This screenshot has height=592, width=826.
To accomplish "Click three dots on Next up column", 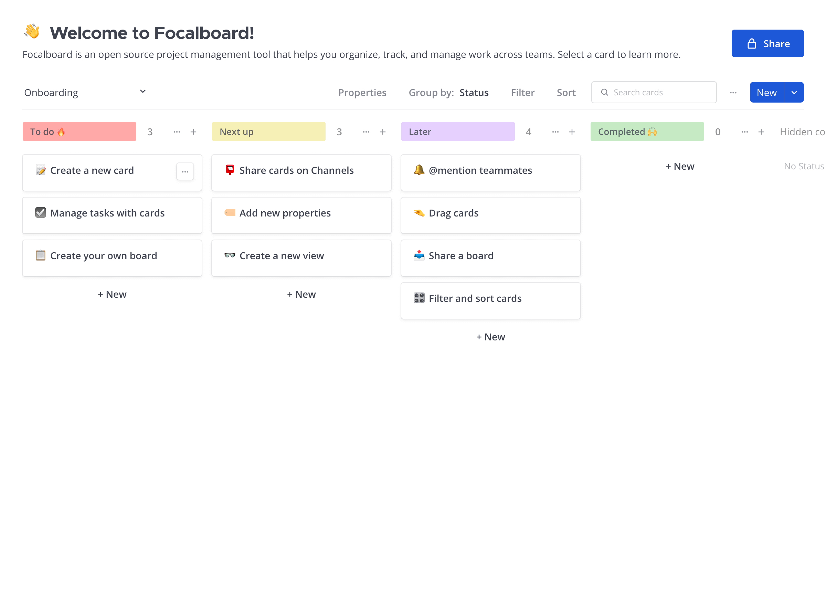I will click(366, 132).
